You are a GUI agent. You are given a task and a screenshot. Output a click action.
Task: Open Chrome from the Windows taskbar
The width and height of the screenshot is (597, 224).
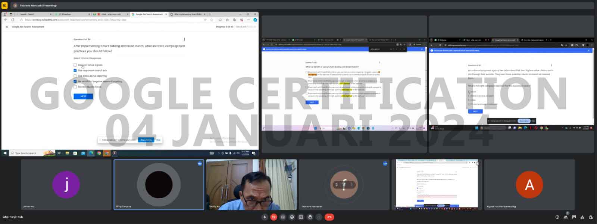(x=99, y=153)
